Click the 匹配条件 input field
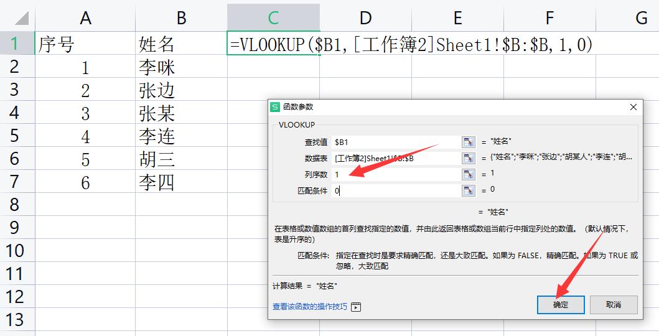The image size is (659, 336). tap(395, 191)
